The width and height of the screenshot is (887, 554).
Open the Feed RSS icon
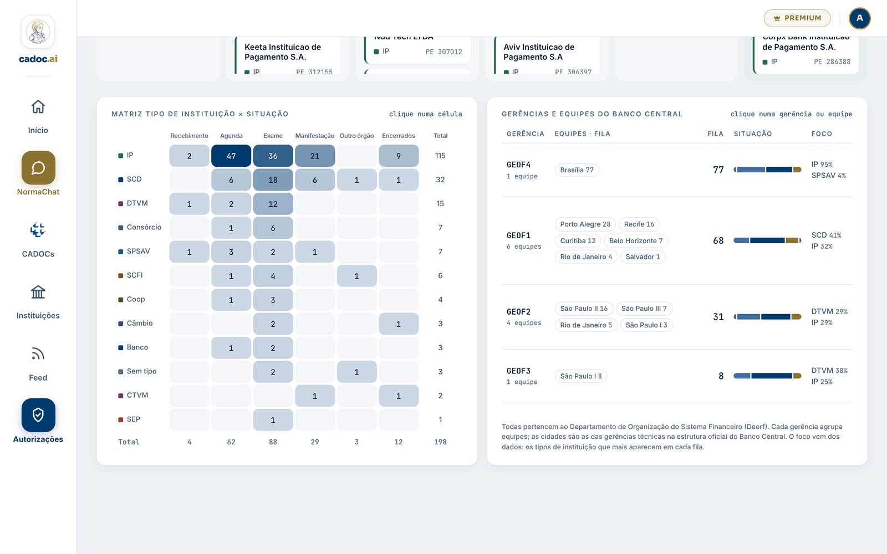[38, 353]
